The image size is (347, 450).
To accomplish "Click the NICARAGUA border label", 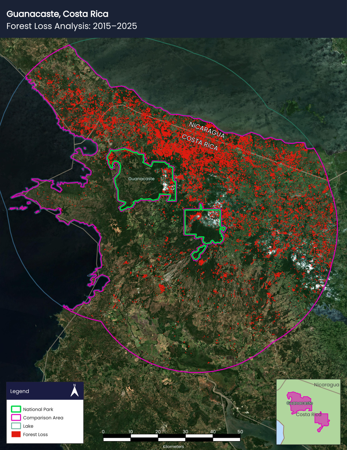I will click(x=207, y=130).
